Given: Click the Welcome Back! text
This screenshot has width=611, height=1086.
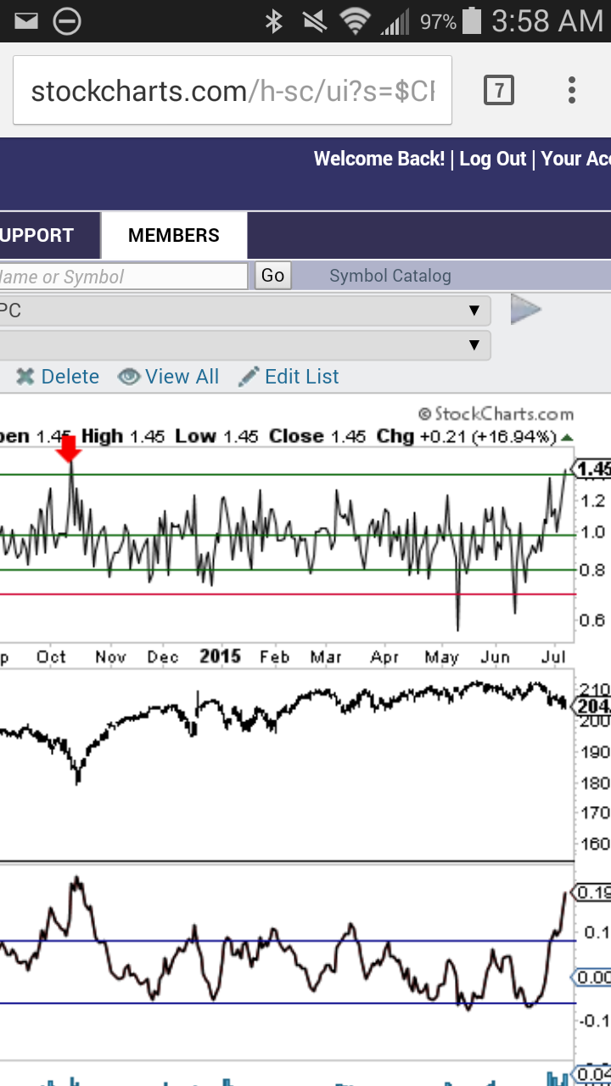Looking at the screenshot, I should pyautogui.click(x=379, y=159).
